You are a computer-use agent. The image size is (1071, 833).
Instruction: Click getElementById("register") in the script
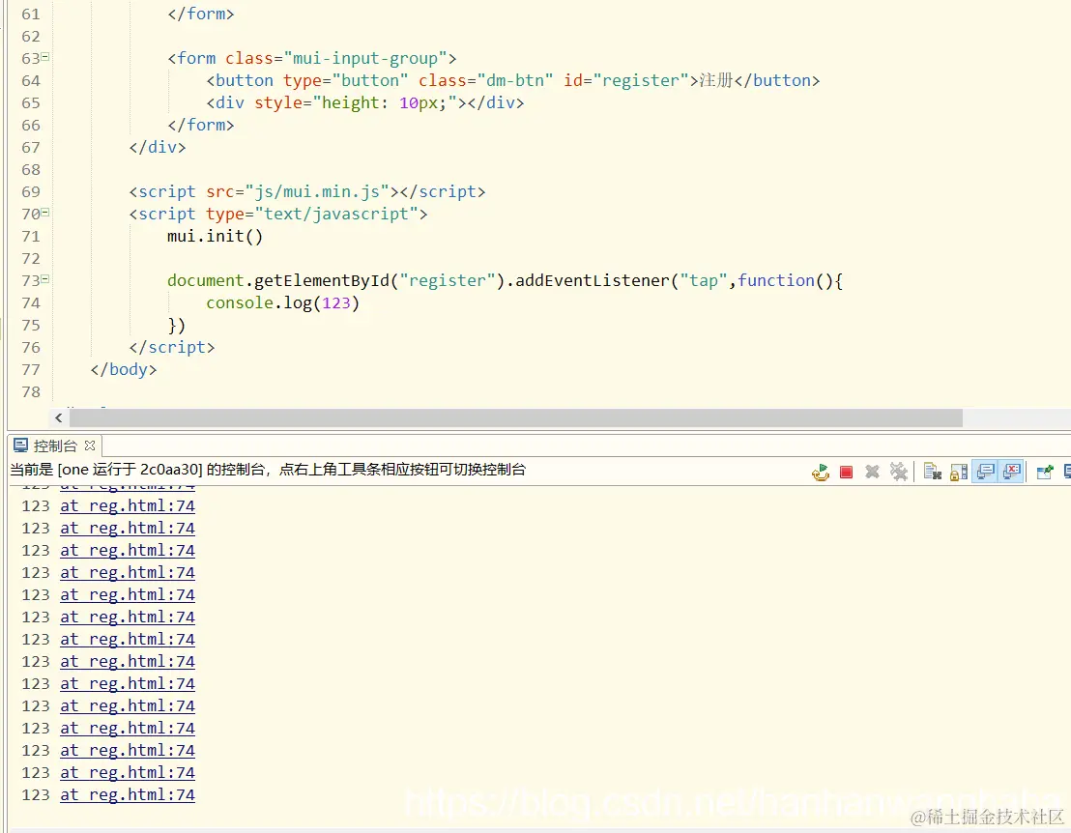click(379, 280)
